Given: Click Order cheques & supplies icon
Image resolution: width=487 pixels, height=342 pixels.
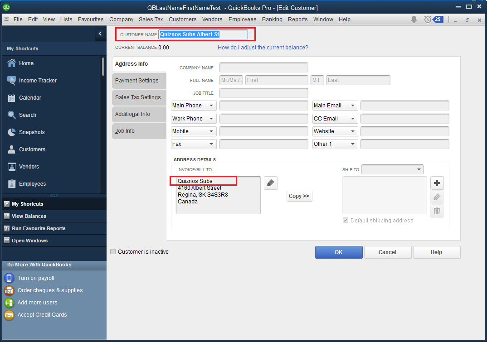Looking at the screenshot, I should pos(9,290).
